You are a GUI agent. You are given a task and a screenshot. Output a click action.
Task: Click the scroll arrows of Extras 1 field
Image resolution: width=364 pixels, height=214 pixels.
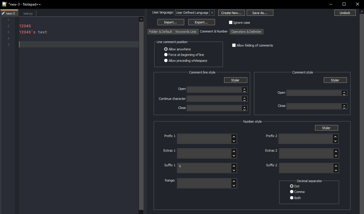click(234, 153)
